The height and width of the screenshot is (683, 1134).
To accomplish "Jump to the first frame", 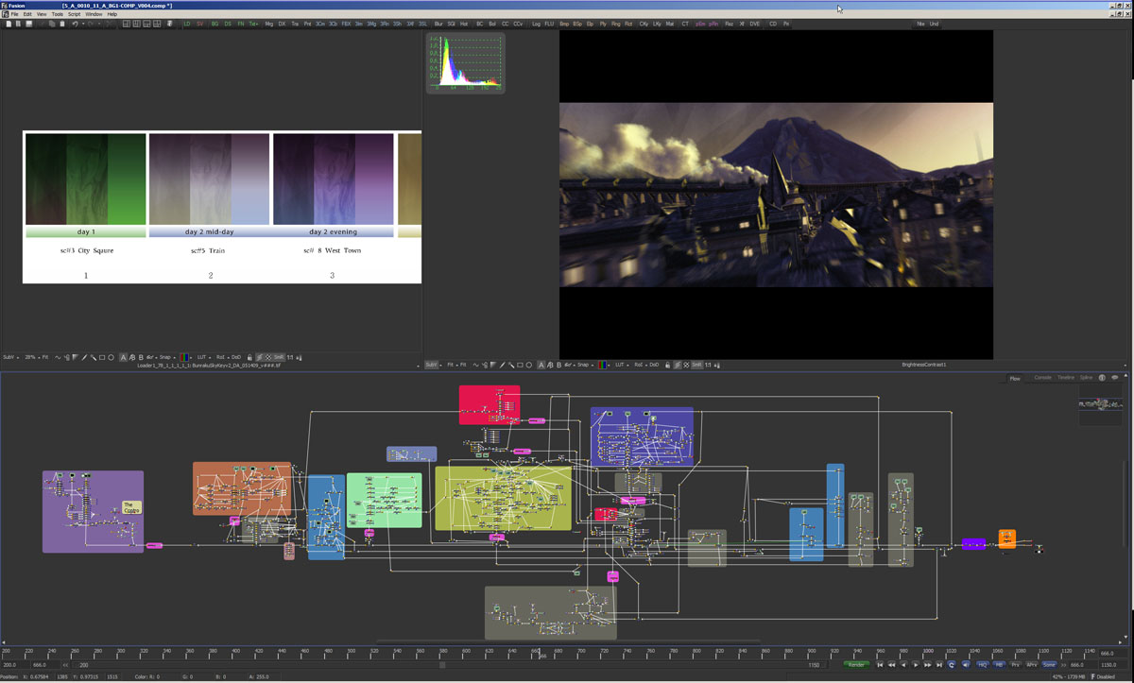I will [880, 664].
